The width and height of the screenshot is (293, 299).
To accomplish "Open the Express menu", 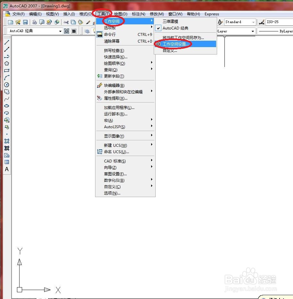I will (x=212, y=14).
